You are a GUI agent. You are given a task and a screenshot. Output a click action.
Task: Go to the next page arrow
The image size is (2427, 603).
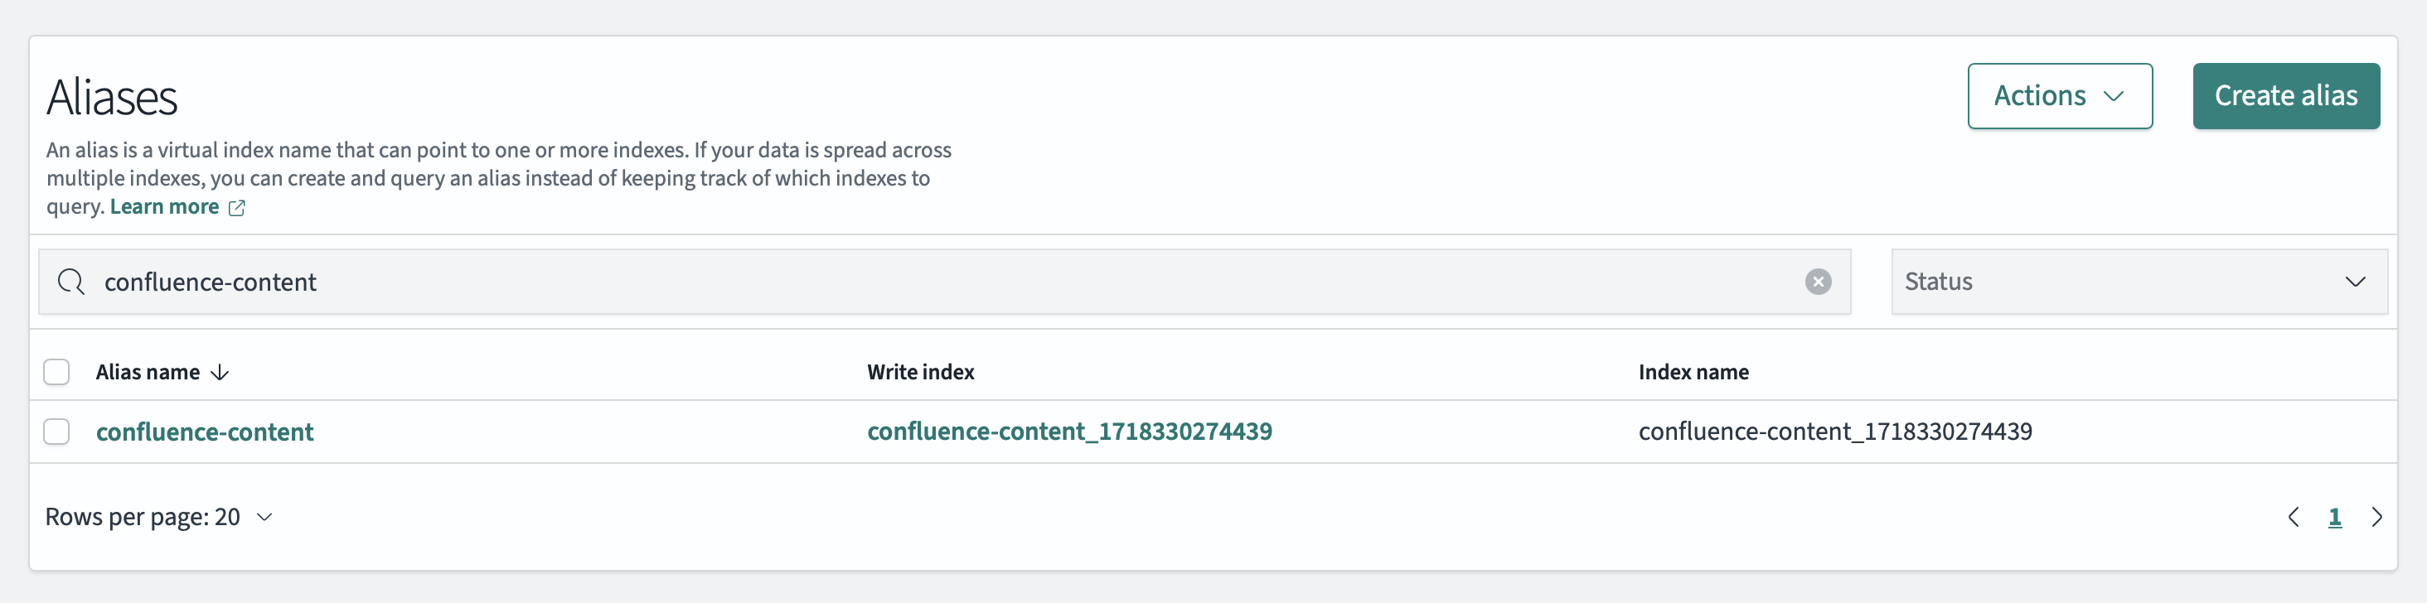pos(2376,517)
